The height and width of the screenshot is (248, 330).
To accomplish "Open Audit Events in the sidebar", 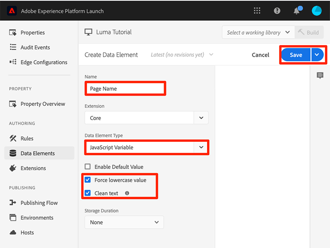I will coord(35,47).
